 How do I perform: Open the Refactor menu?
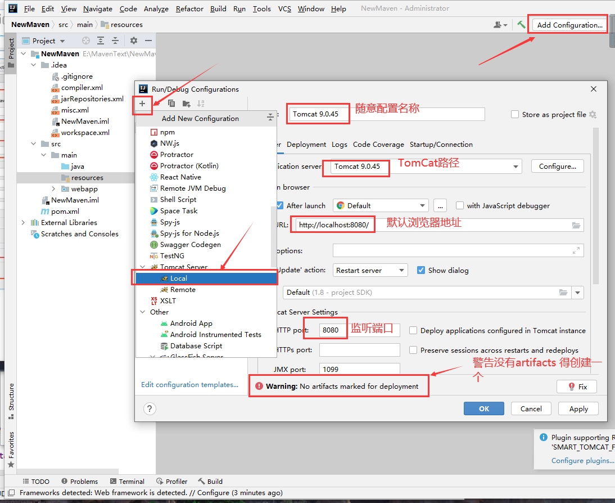point(189,8)
